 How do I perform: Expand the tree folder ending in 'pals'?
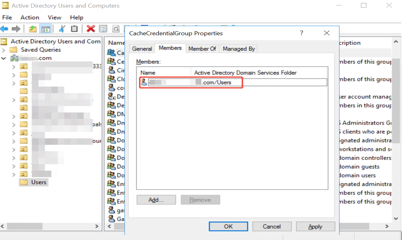tap(14, 125)
